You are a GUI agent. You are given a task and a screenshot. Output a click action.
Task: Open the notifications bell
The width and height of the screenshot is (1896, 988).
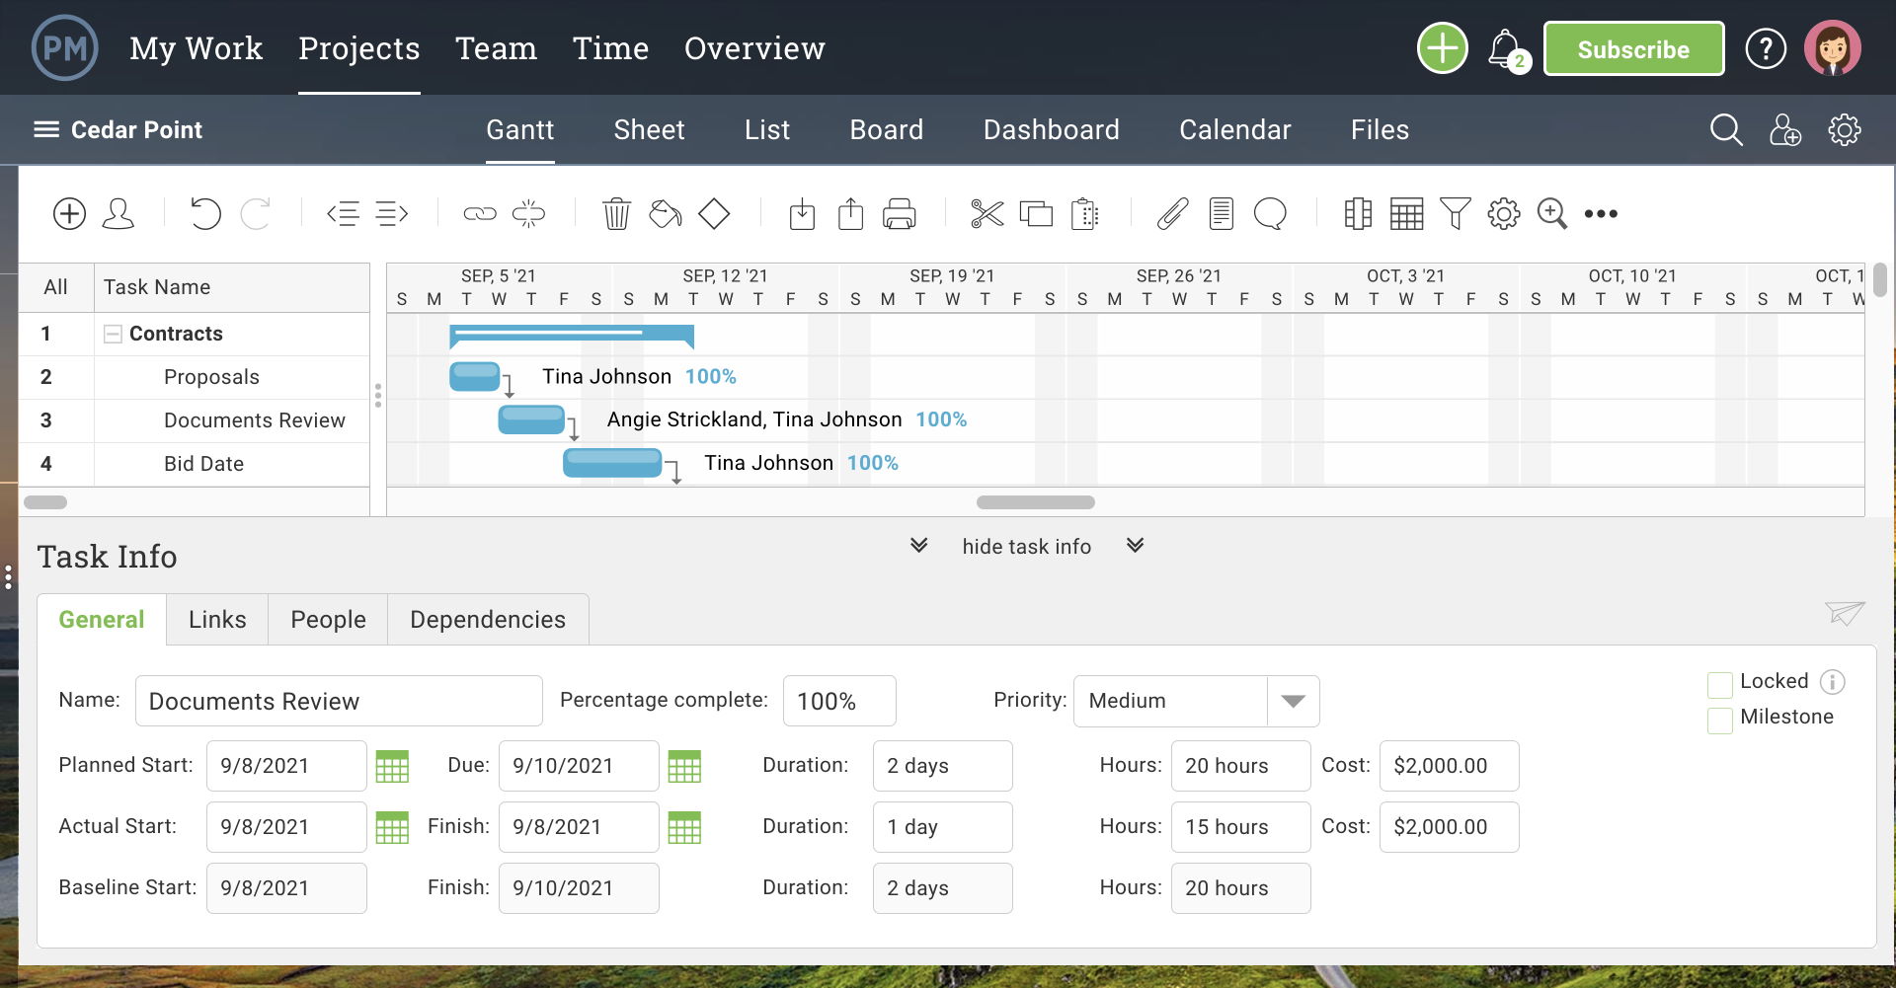click(1507, 49)
